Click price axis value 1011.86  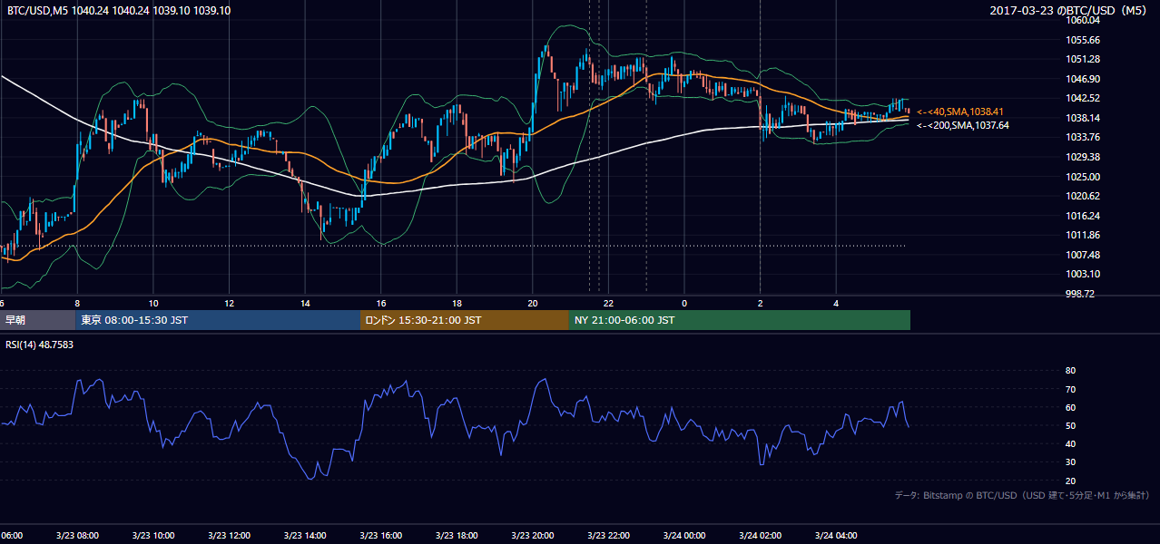click(1083, 235)
